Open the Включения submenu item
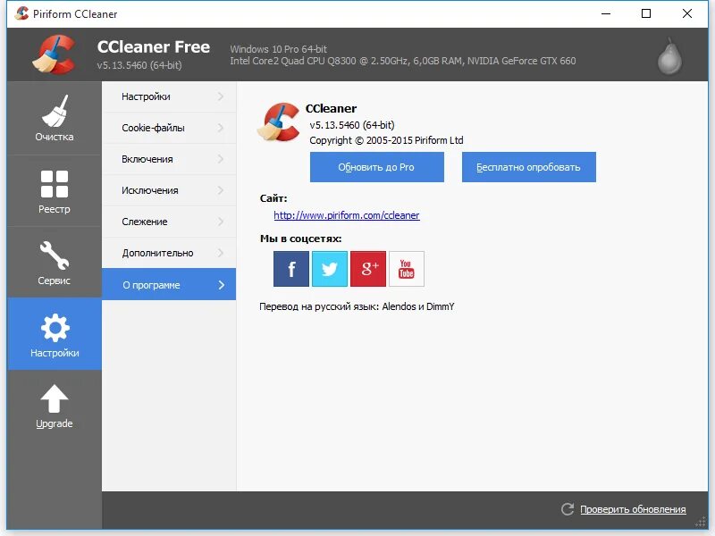The image size is (715, 536). point(169,159)
